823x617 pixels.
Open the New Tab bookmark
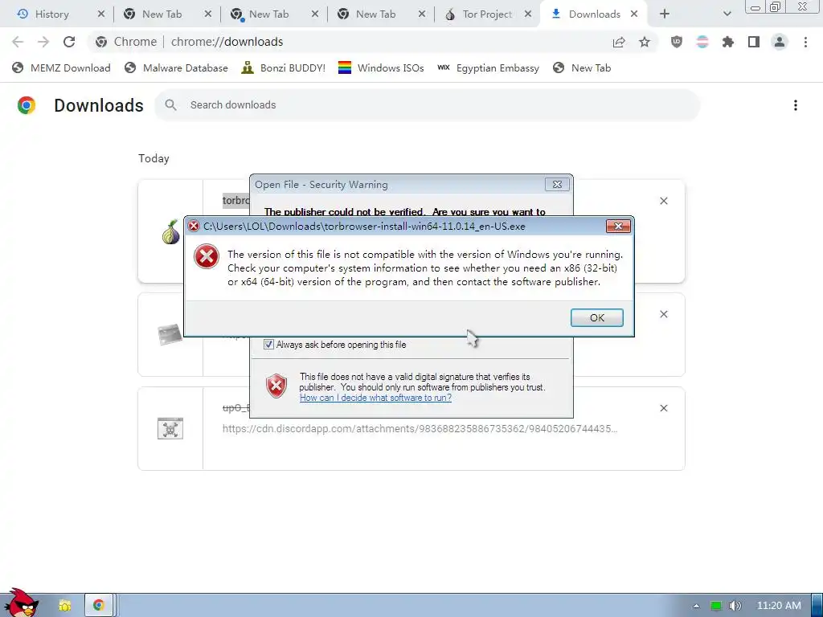click(x=582, y=68)
